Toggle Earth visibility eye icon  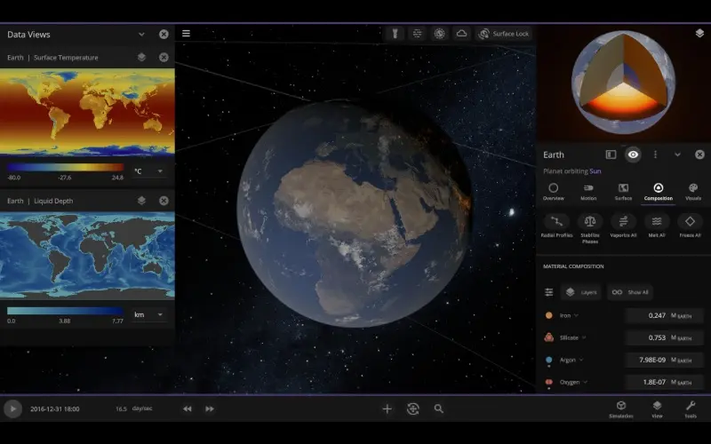pyautogui.click(x=633, y=155)
